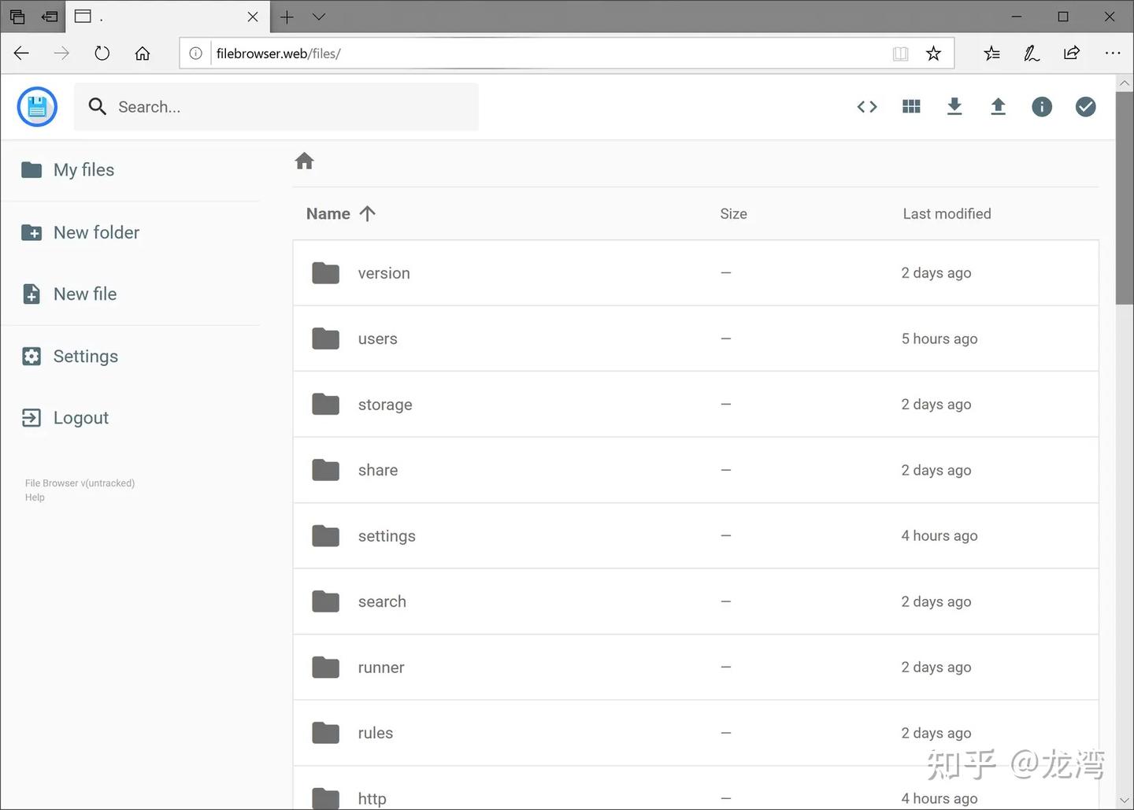The width and height of the screenshot is (1134, 810).
Task: Open the Help link
Action: pyautogui.click(x=35, y=497)
